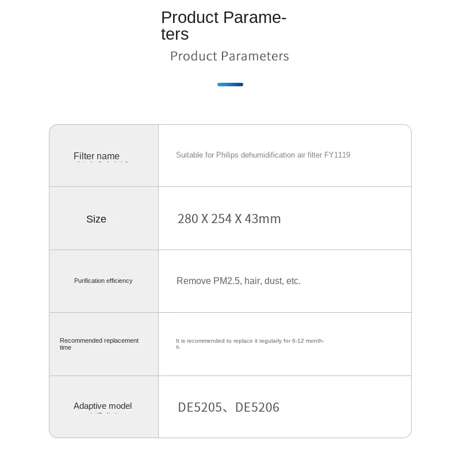Select the "Adaptive model" label cell
The image size is (460, 460).
pyautogui.click(x=102, y=406)
